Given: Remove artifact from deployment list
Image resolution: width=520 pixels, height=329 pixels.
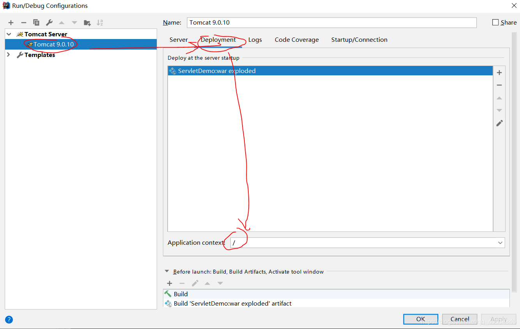Looking at the screenshot, I should pyautogui.click(x=499, y=85).
